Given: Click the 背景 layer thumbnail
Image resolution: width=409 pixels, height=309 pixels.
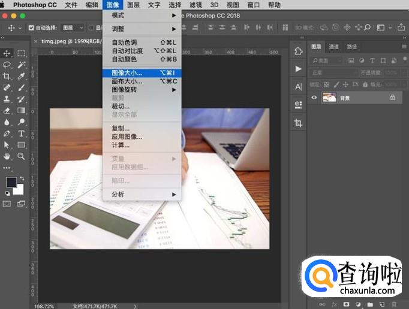Looking at the screenshot, I should [x=329, y=98].
